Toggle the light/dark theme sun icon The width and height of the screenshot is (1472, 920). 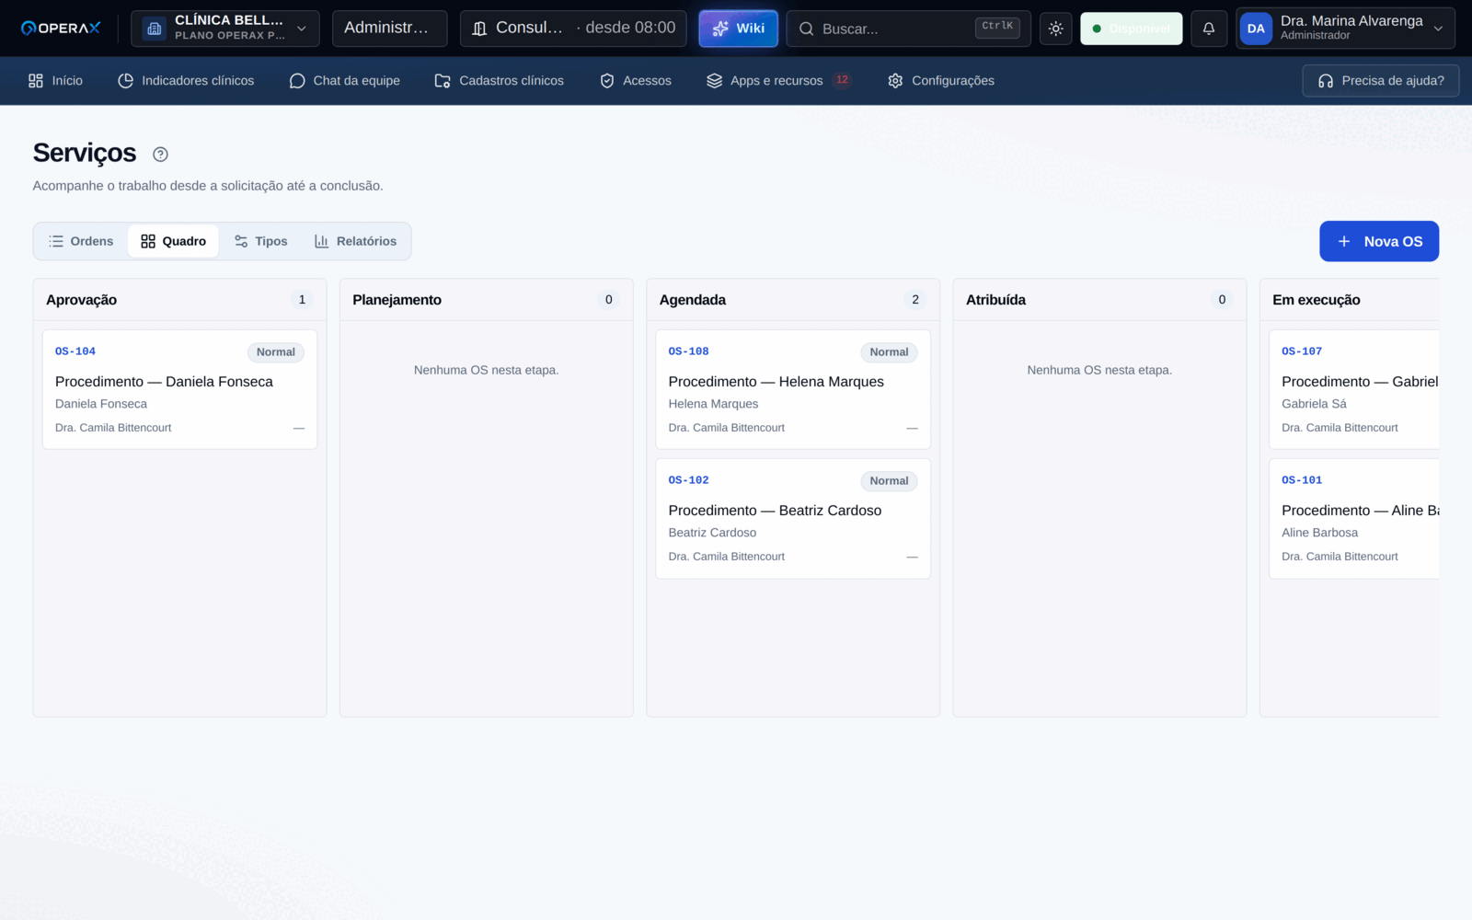(x=1056, y=29)
